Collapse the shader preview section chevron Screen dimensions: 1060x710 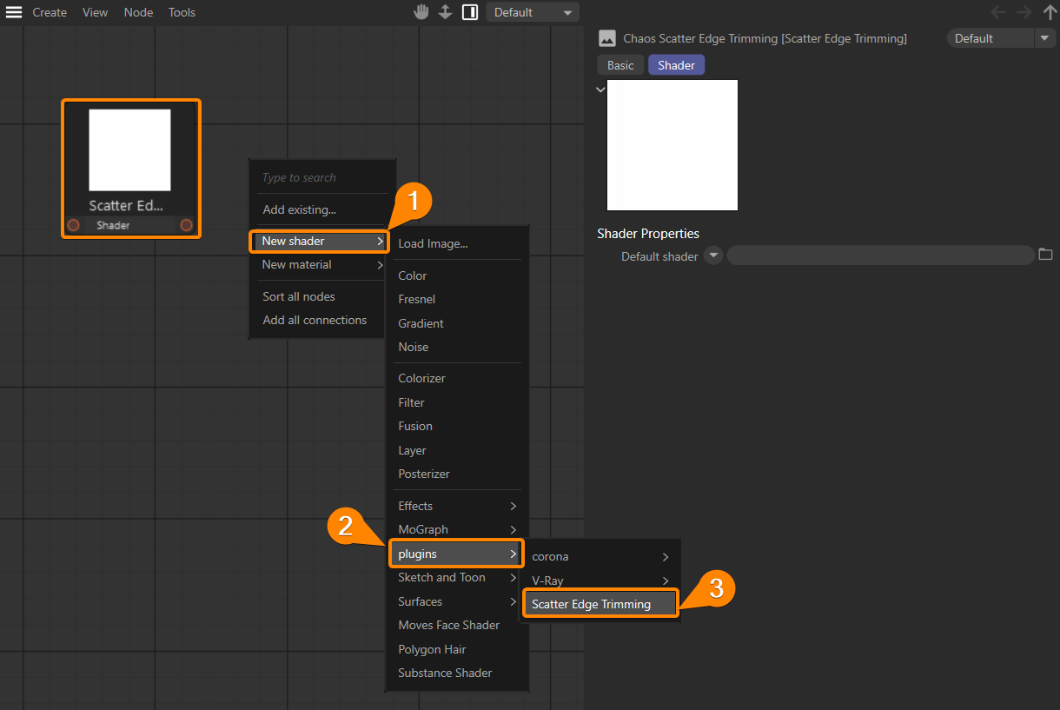(x=600, y=90)
